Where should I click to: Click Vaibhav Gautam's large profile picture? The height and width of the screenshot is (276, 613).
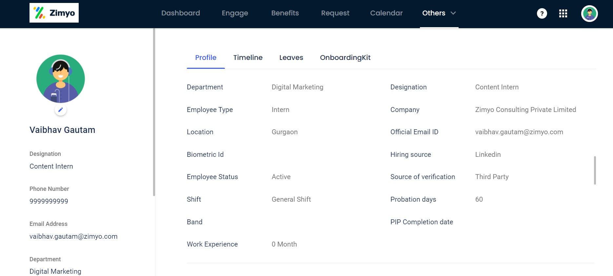pyautogui.click(x=61, y=79)
